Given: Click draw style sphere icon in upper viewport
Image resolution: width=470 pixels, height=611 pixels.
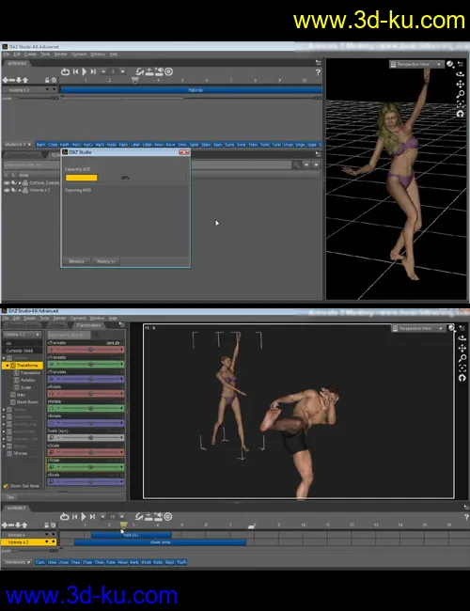Looking at the screenshot, I should tap(450, 64).
